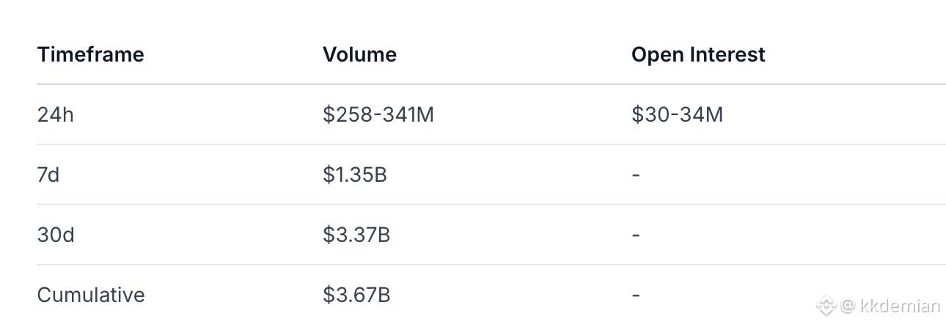Screen dimensions: 946x324
Task: Click the dash in the 7d row
Action: tap(635, 176)
